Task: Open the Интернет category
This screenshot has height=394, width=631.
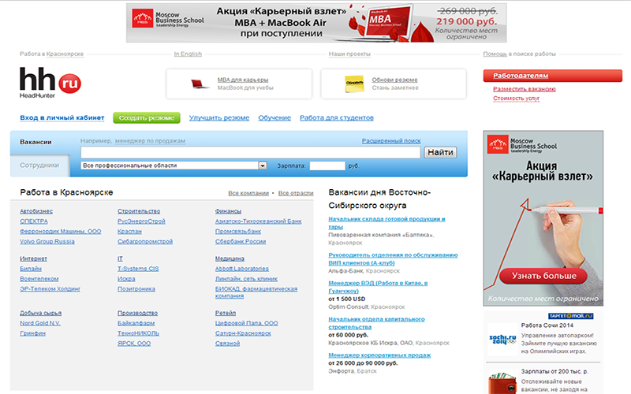Action: [x=33, y=258]
